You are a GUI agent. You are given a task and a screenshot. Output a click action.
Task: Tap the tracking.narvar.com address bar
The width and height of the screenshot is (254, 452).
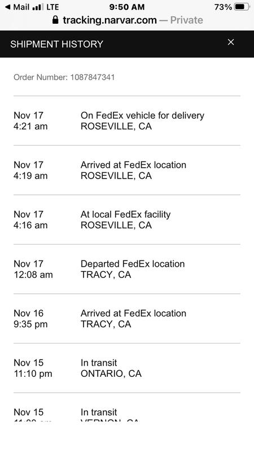128,20
